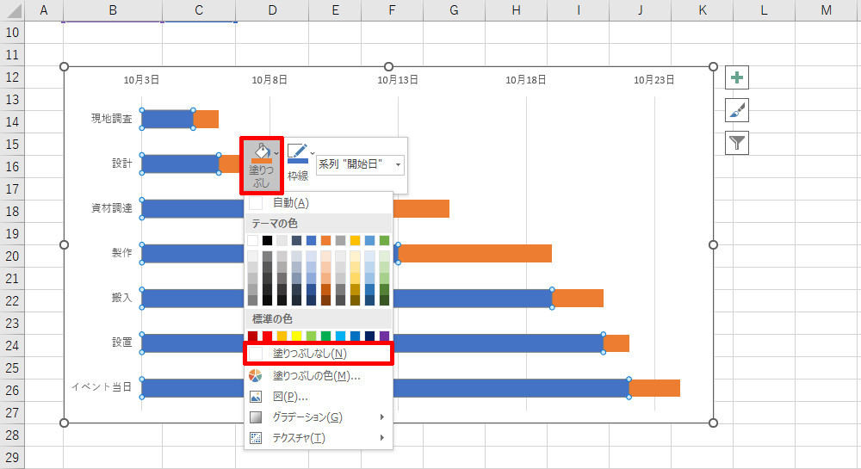Select row 16 header
This screenshot has height=469, width=861.
[x=12, y=166]
